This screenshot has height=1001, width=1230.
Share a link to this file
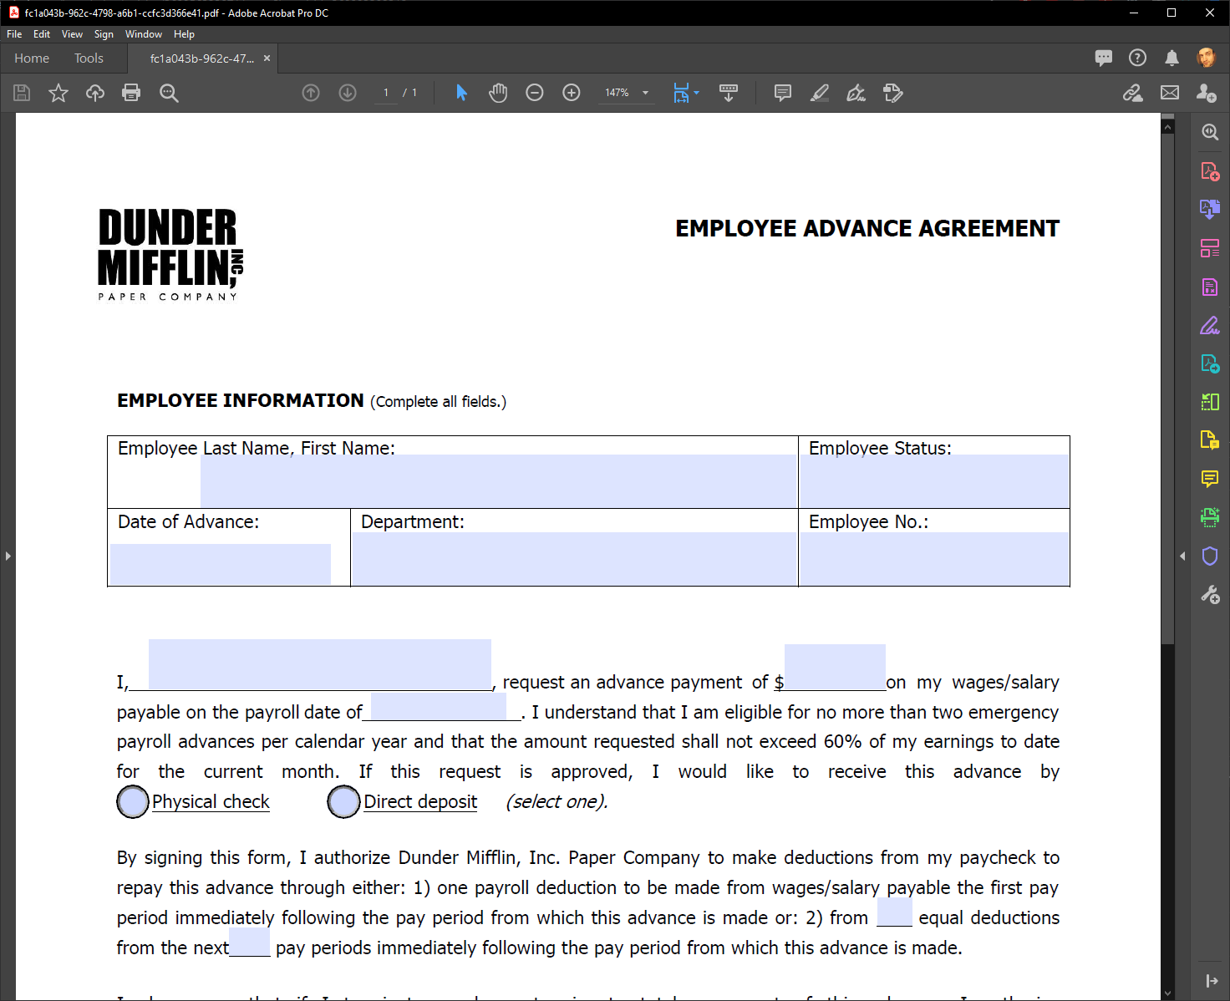coord(1133,93)
